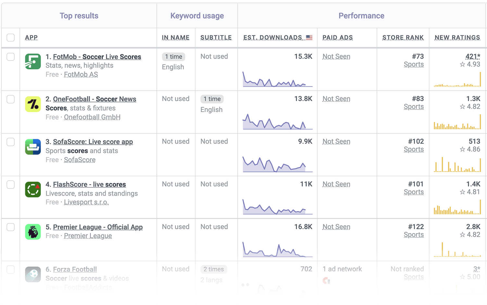Open the Forza Football app link
487x305 pixels.
point(75,269)
